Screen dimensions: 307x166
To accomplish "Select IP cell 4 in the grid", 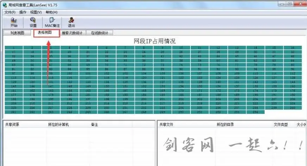I will click(69, 48).
